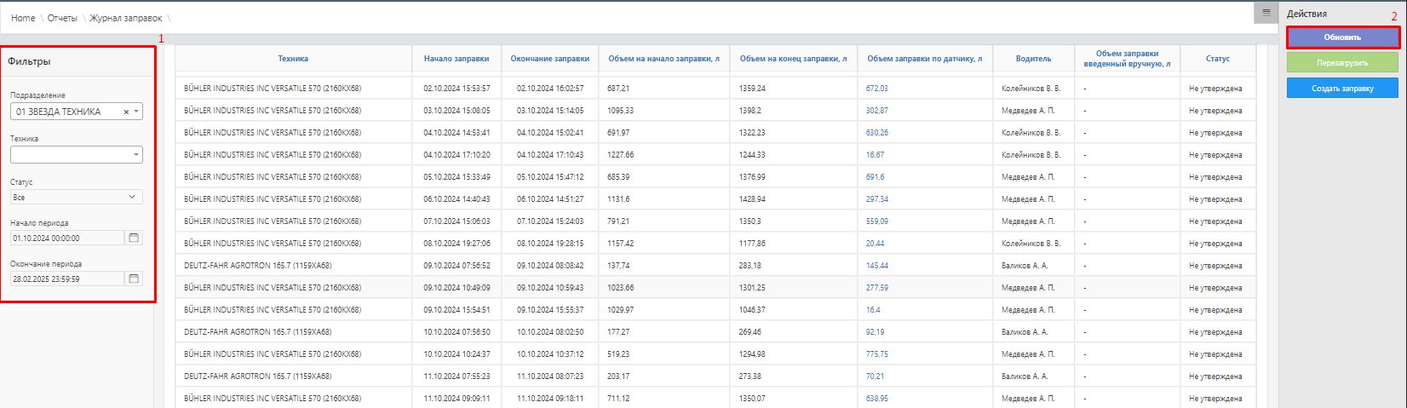Screen dimensions: 1407x408
Task: Click into the Окончание периода date field
Action: coord(67,279)
